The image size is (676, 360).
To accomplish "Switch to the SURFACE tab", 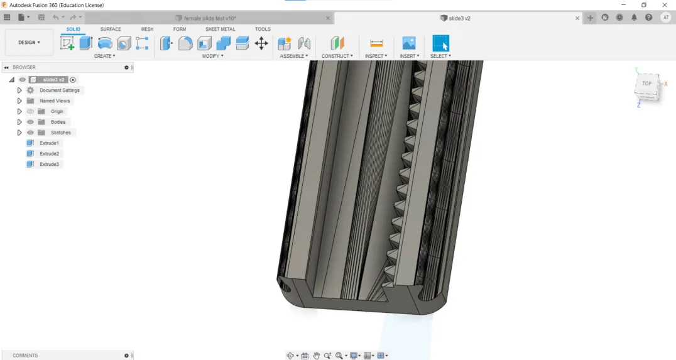I will pos(111,29).
